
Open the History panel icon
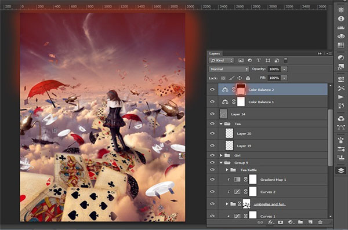click(341, 106)
